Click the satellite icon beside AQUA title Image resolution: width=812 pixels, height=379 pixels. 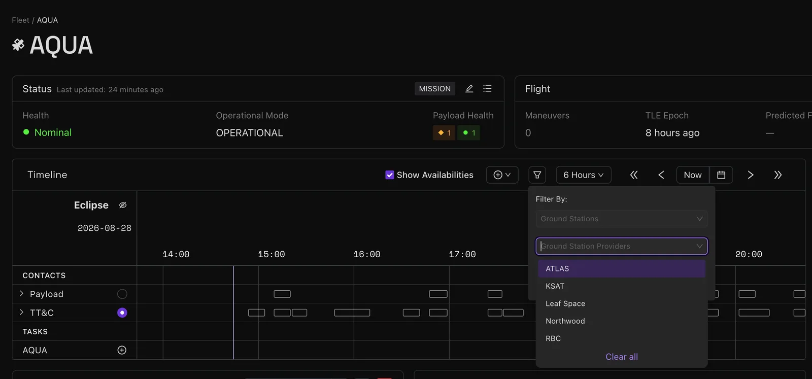18,45
